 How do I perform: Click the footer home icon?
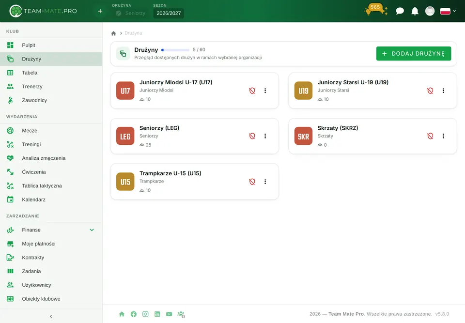122,314
